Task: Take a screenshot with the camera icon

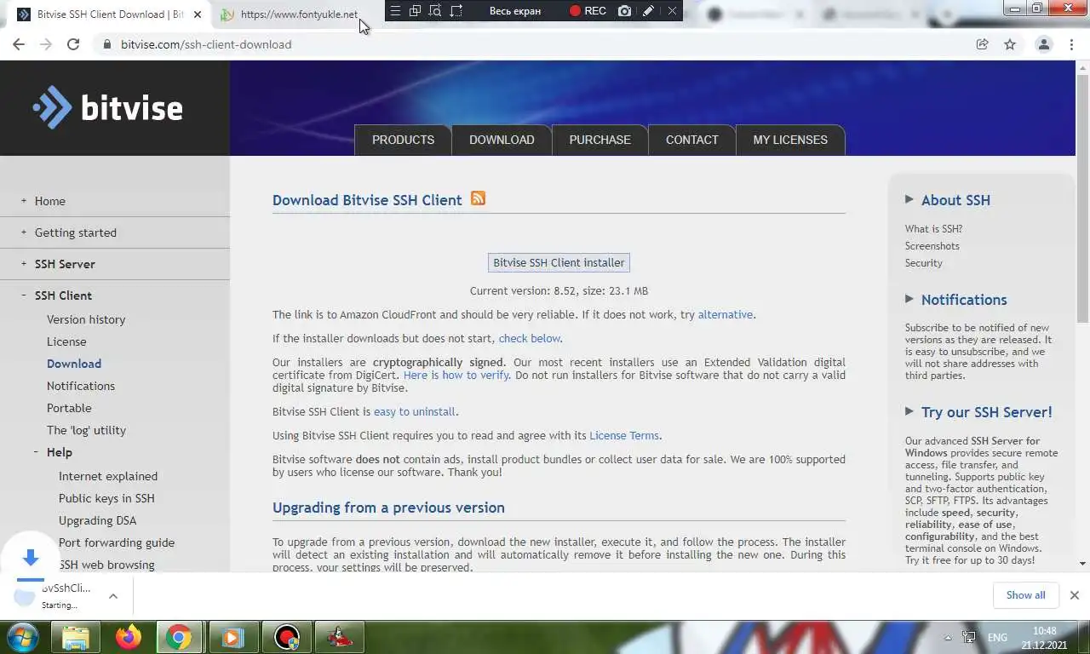Action: (625, 11)
